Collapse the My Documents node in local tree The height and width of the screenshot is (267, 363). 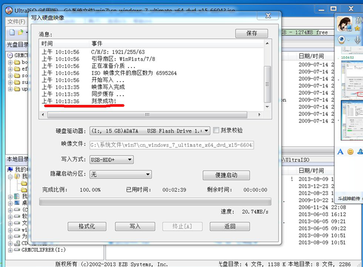pyautogui.click(x=10, y=177)
